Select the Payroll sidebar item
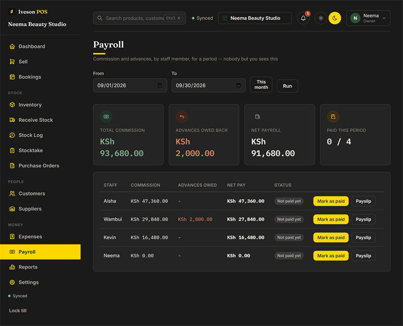Image resolution: width=403 pixels, height=326 pixels. (x=40, y=252)
